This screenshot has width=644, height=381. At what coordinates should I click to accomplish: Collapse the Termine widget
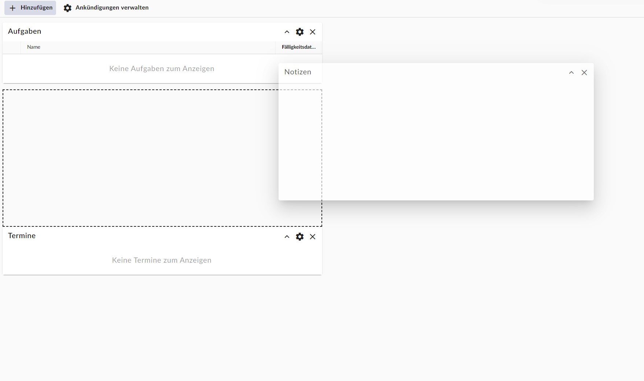[287, 237]
